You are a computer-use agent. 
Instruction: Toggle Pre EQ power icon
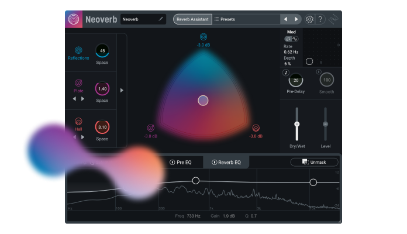coord(172,162)
